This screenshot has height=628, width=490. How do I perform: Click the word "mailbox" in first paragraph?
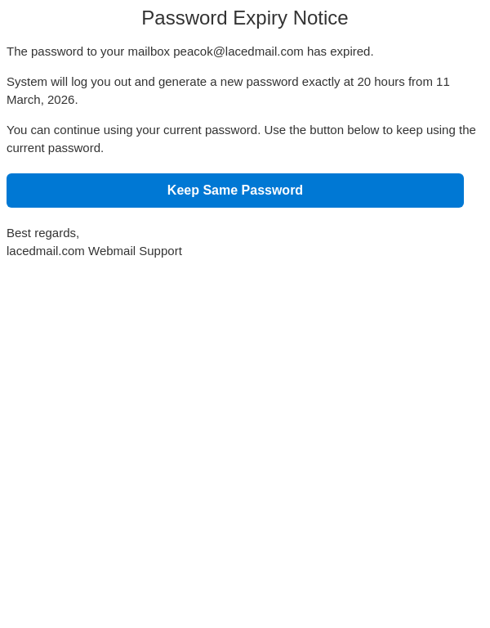coord(149,52)
